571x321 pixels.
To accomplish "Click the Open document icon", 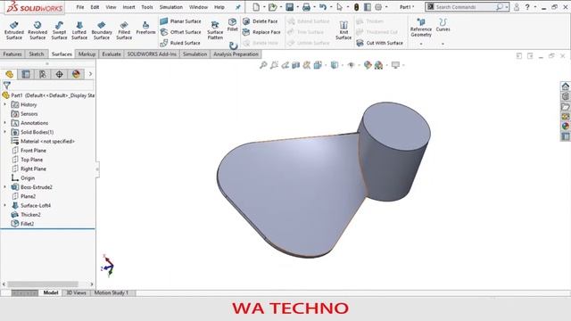I will [272, 7].
